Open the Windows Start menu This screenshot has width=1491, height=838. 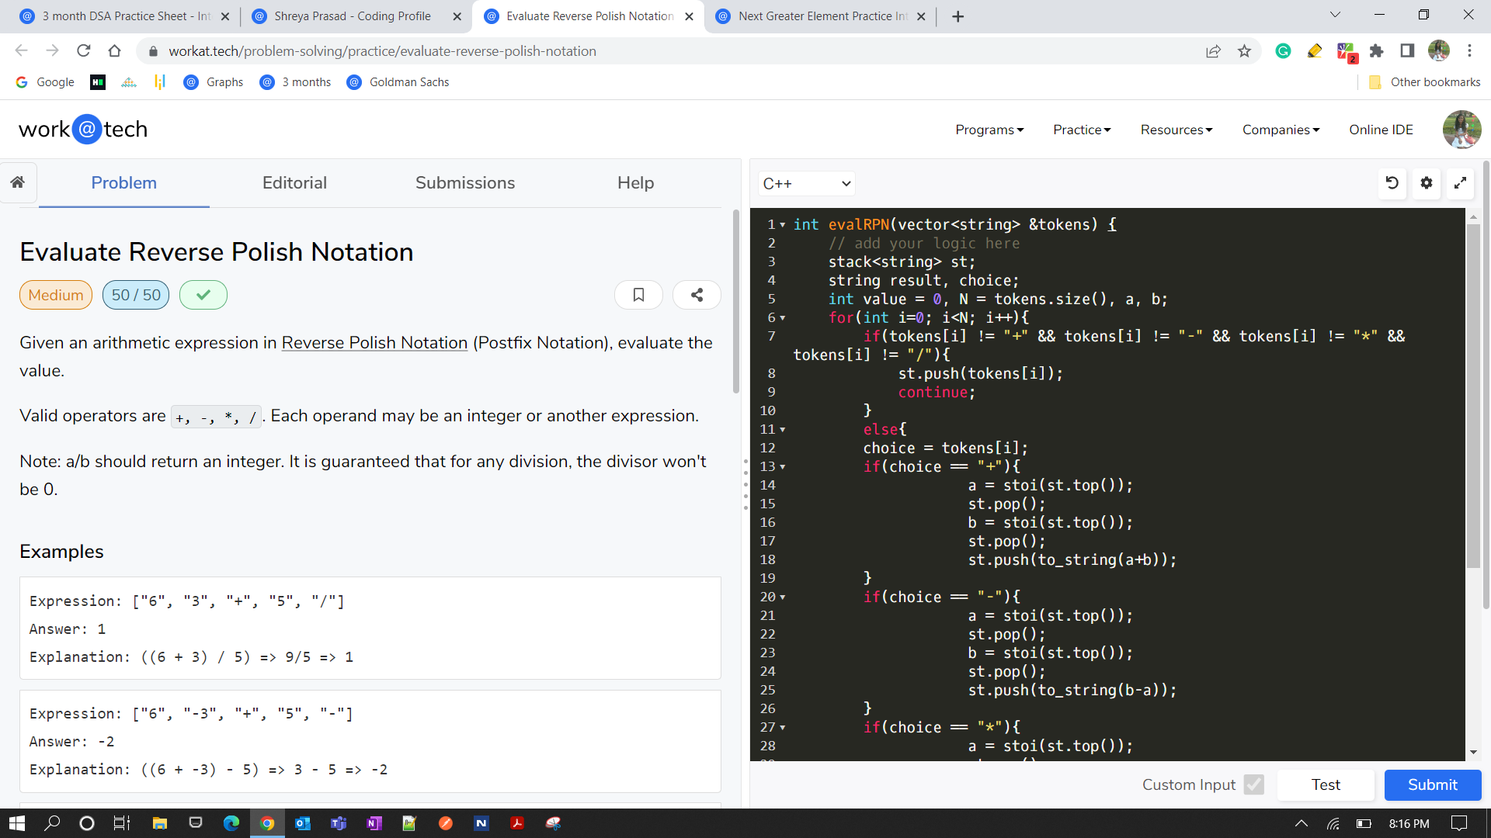click(x=17, y=823)
